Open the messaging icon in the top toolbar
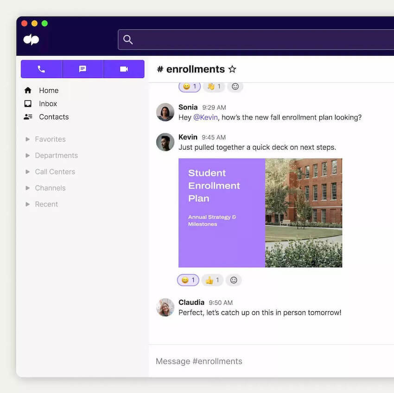The width and height of the screenshot is (394, 393). (x=83, y=69)
